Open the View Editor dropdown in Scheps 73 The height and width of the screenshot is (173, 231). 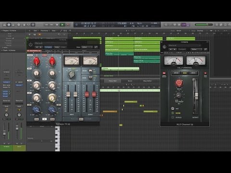[87, 47]
